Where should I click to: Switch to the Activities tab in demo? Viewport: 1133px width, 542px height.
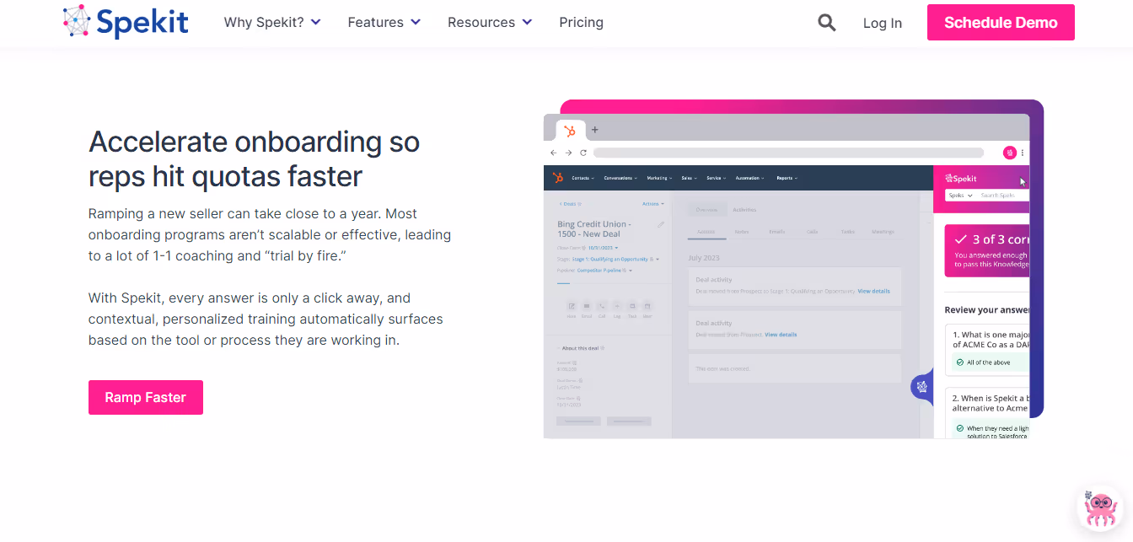click(x=744, y=209)
